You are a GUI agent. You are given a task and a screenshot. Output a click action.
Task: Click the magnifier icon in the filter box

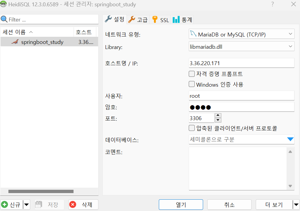pos(4,19)
